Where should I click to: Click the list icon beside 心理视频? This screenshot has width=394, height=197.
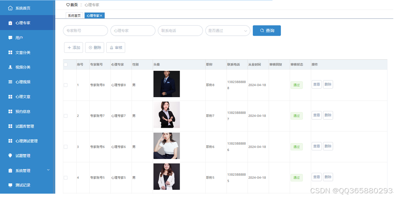pos(10,82)
